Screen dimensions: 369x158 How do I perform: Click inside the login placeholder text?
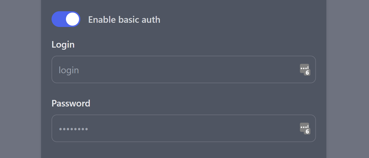pyautogui.click(x=69, y=70)
